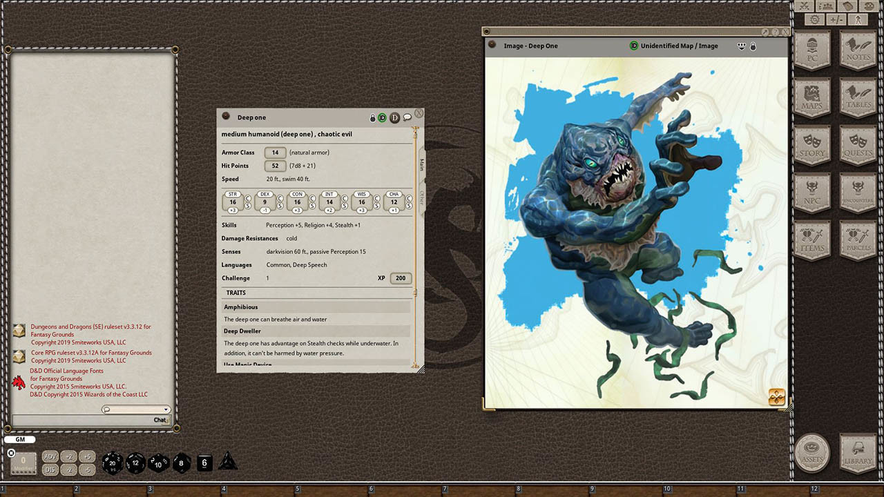Viewport: 884px width, 497px height.
Task: Toggle the green ID identification on Deep one
Action: coord(381,117)
